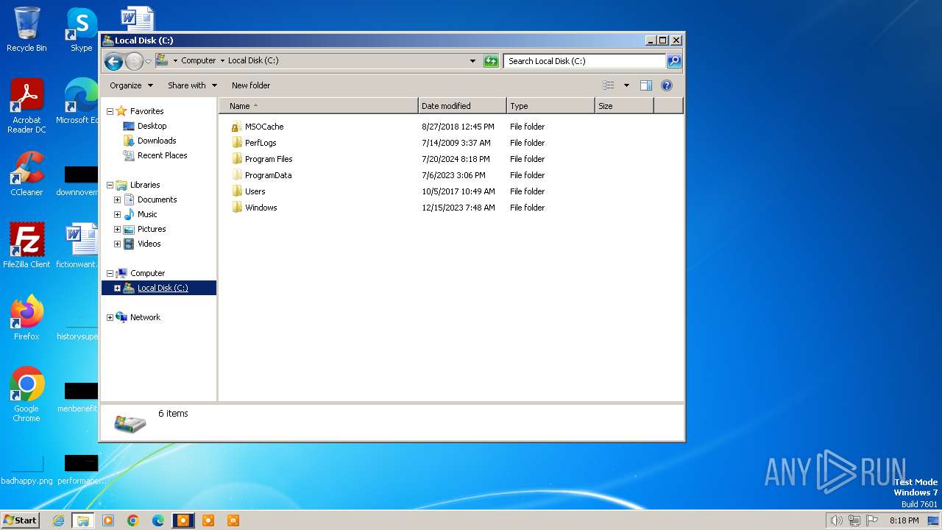Open CCleaner desktop shortcut

click(26, 174)
